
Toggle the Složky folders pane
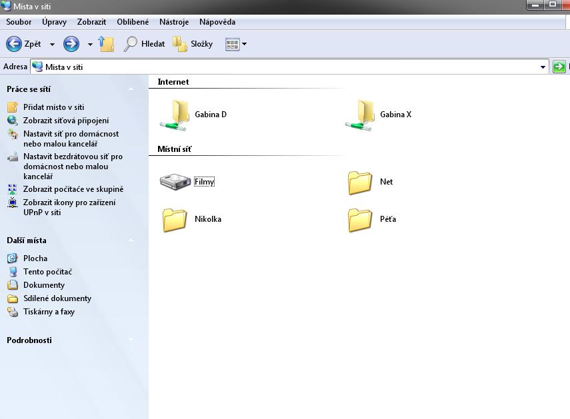pyautogui.click(x=193, y=44)
